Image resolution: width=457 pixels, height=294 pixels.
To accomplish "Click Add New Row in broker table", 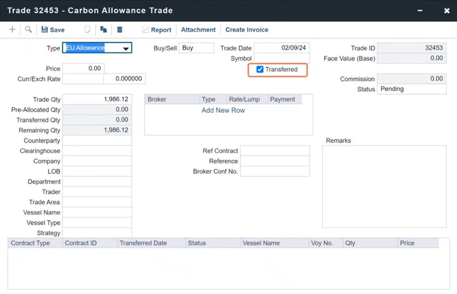I will tap(223, 110).
